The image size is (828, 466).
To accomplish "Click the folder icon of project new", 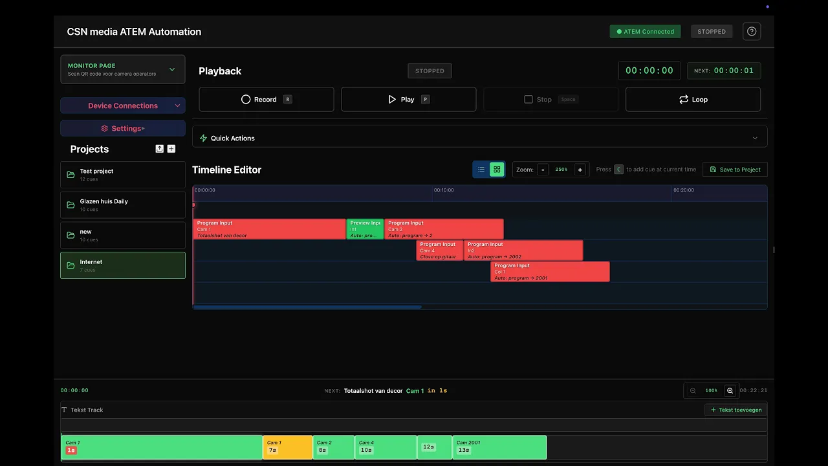I will pyautogui.click(x=71, y=235).
